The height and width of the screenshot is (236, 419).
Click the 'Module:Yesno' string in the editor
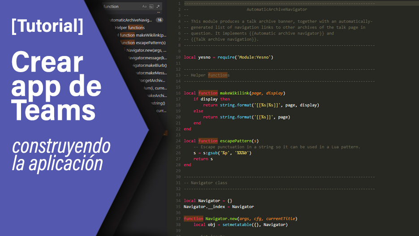click(x=254, y=57)
